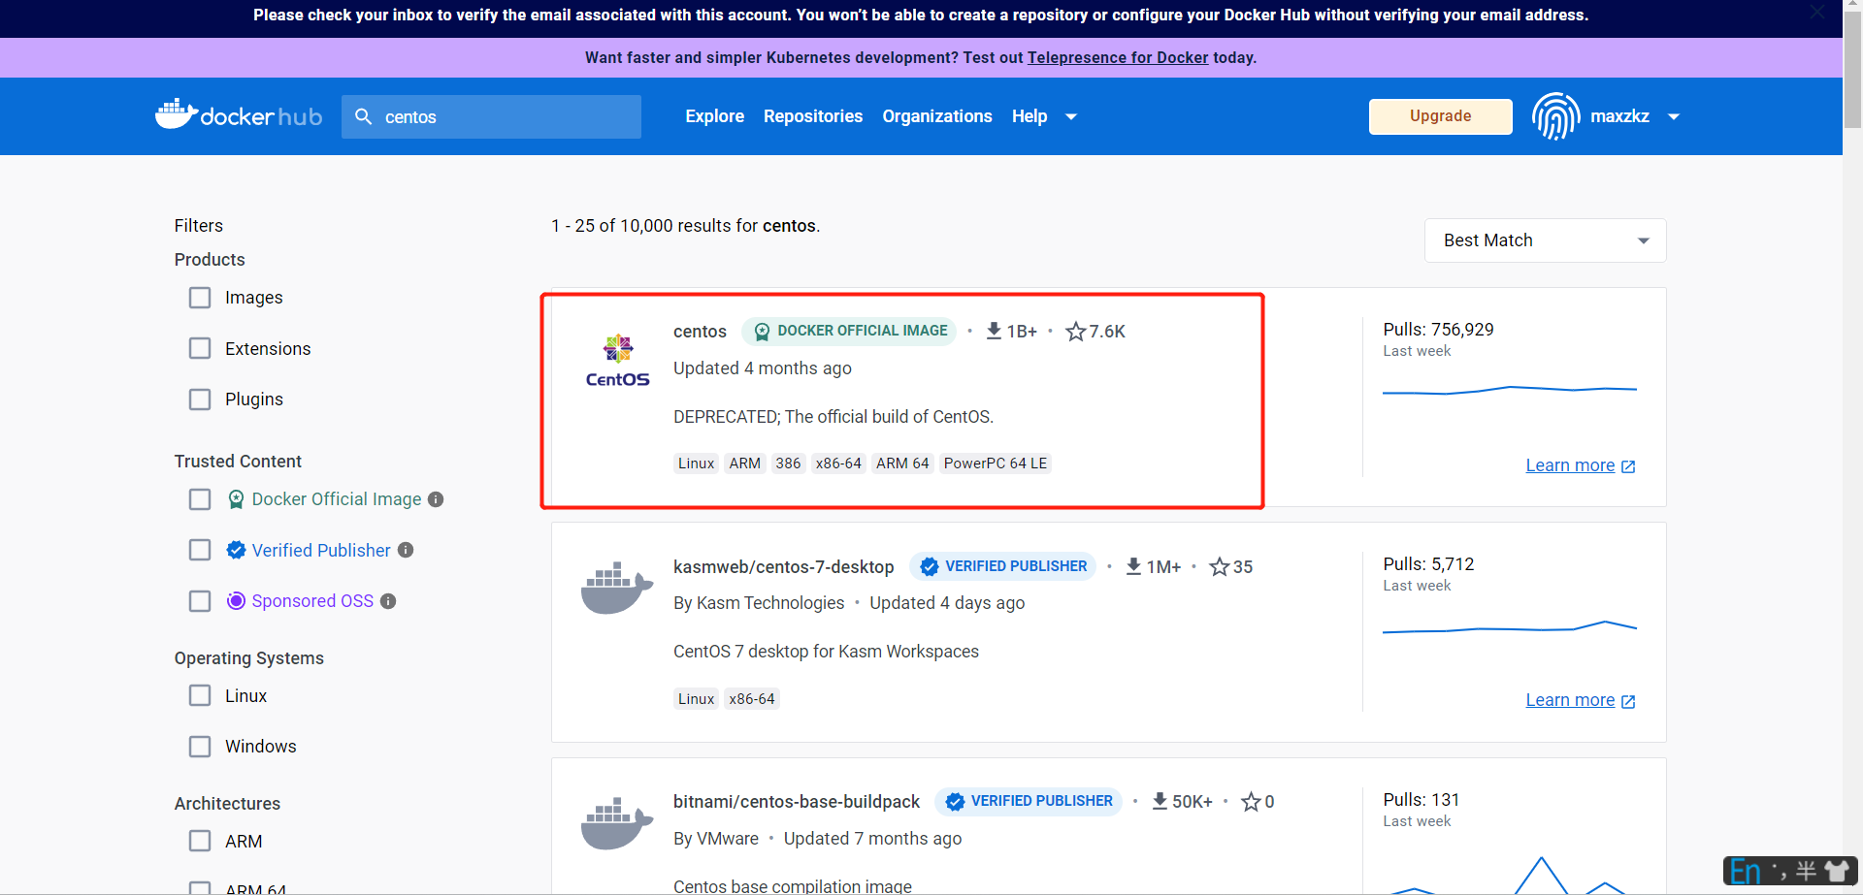Open Organizations in the navigation bar

(937, 116)
